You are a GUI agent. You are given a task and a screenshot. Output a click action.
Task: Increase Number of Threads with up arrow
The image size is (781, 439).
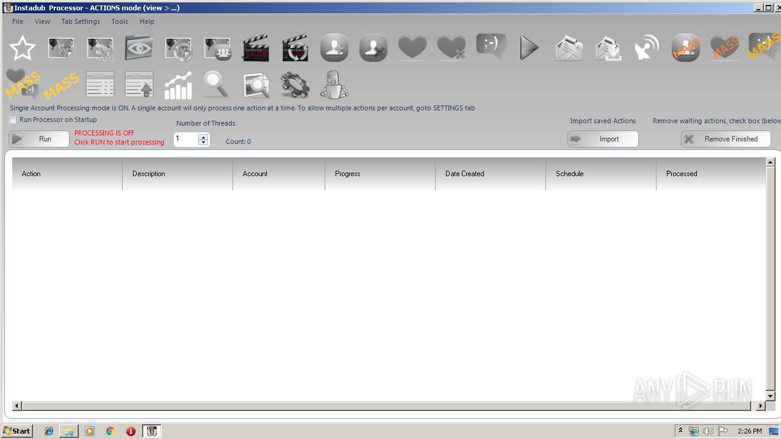203,137
